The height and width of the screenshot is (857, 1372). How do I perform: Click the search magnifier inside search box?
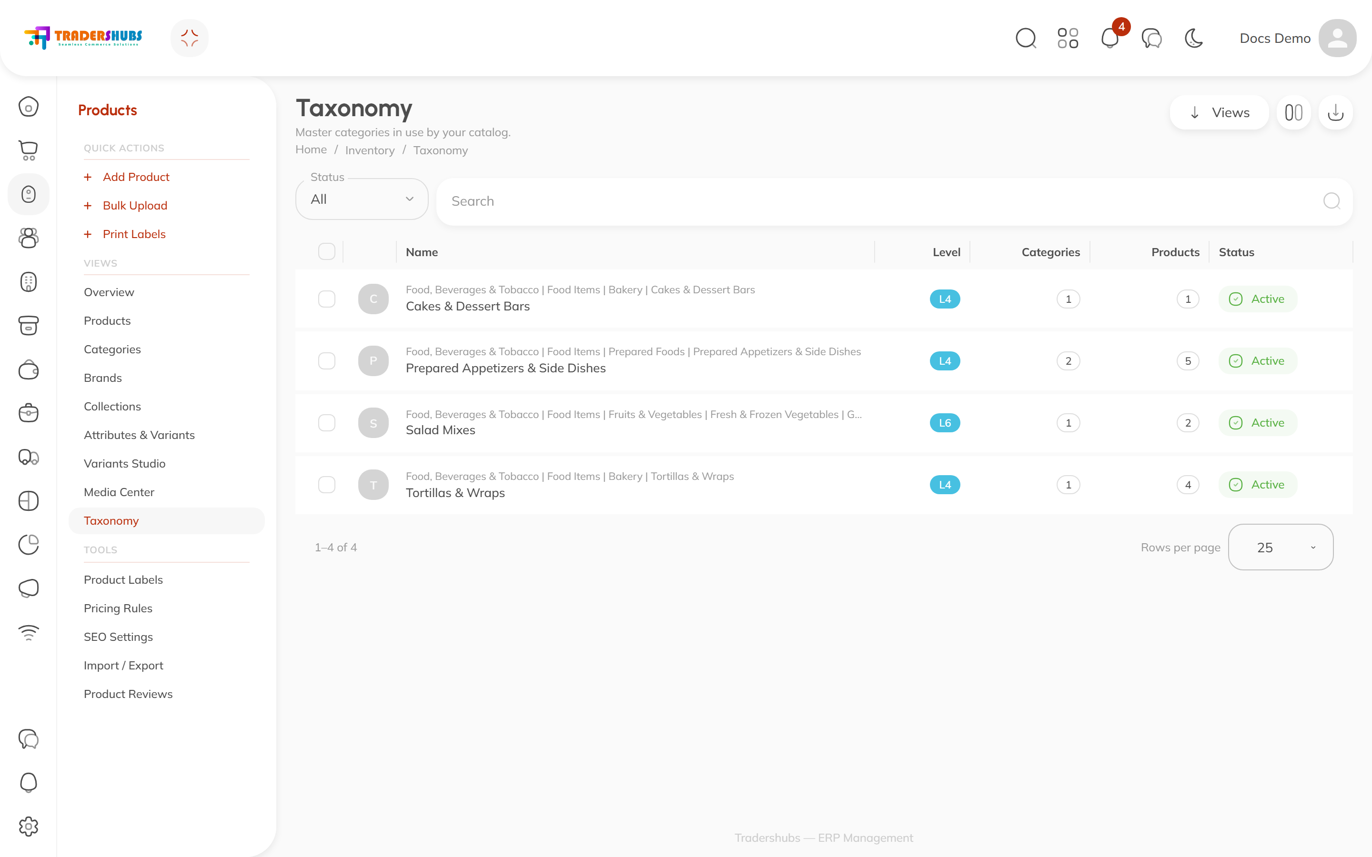[1331, 201]
